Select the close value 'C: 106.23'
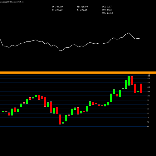This screenshot has height=156, width=156. (x=57, y=10)
